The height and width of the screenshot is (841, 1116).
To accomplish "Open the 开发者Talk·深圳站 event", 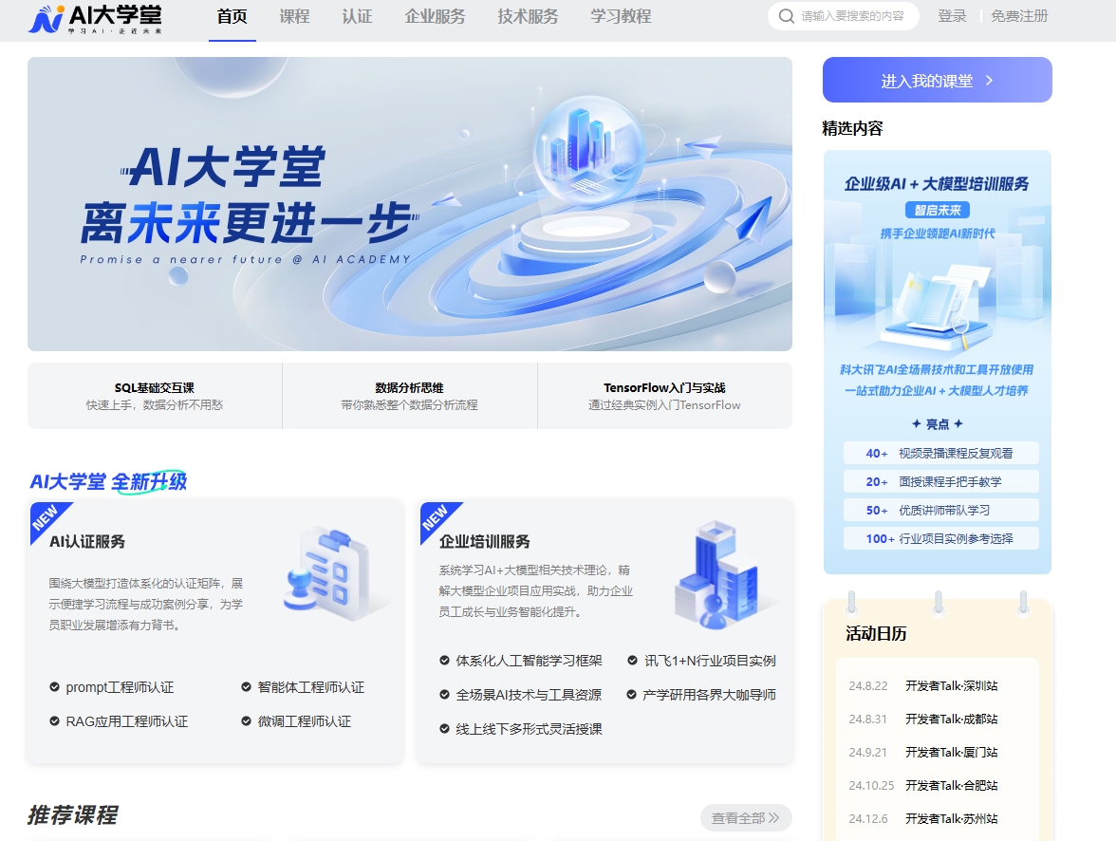I will tap(952, 685).
